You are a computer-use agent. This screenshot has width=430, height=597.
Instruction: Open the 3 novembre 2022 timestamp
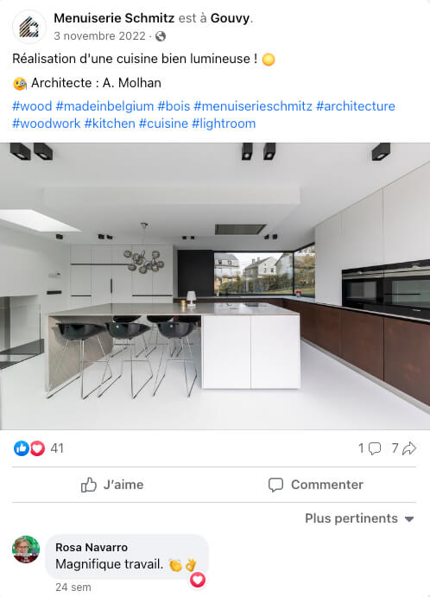pyautogui.click(x=99, y=35)
